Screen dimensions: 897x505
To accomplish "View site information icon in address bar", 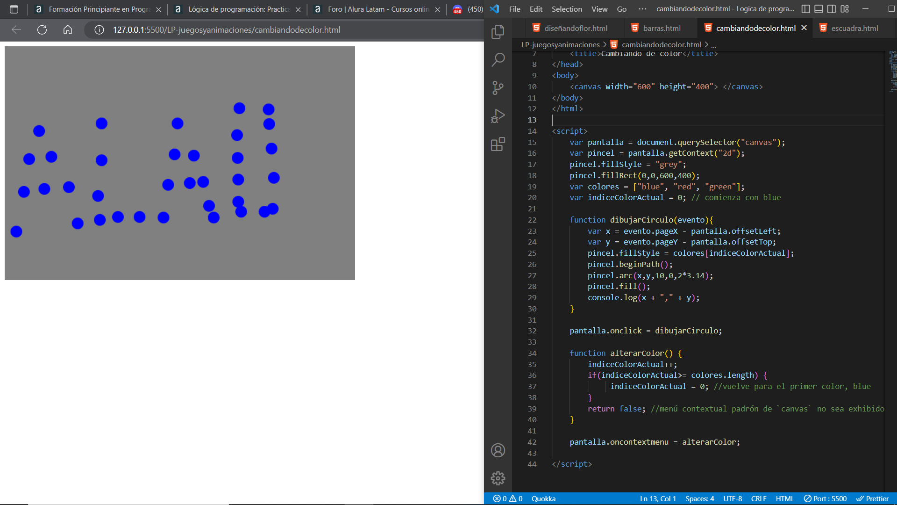I will pyautogui.click(x=99, y=30).
